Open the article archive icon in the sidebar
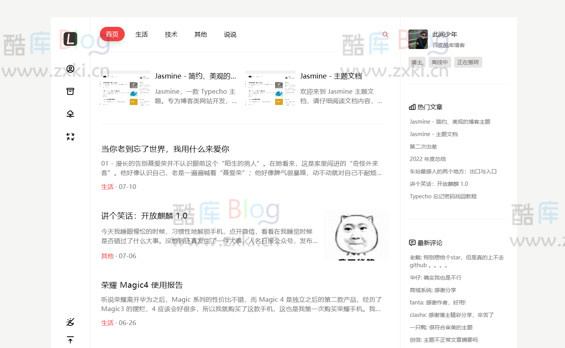 tap(70, 91)
